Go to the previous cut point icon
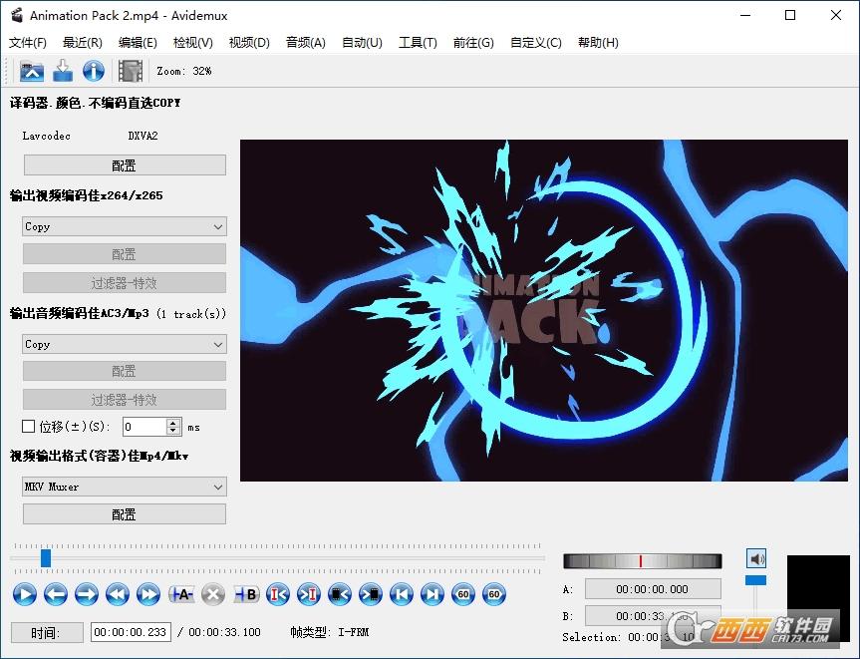This screenshot has width=860, height=659. [278, 594]
